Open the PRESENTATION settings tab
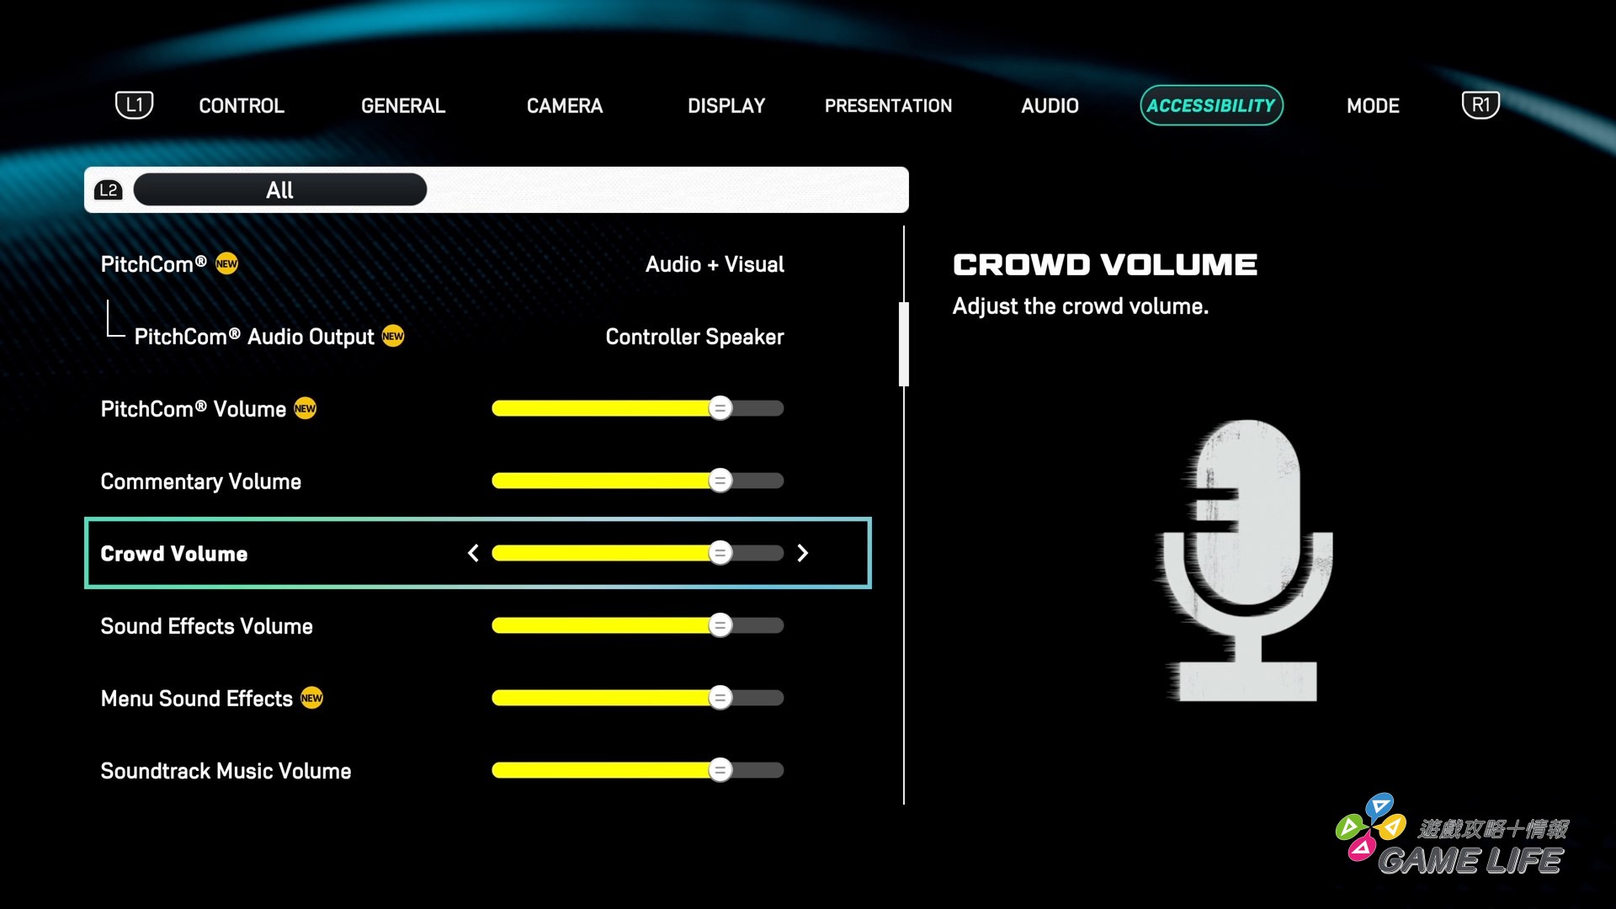 pos(889,105)
